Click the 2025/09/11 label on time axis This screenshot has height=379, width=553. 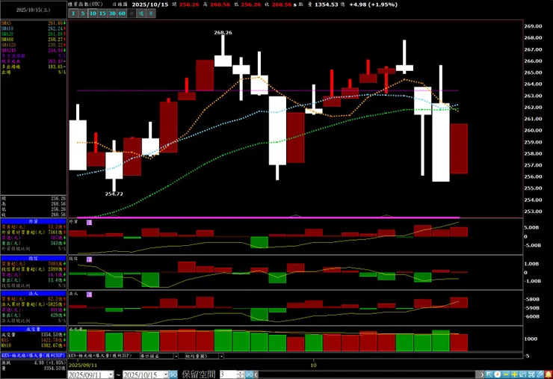click(x=81, y=365)
